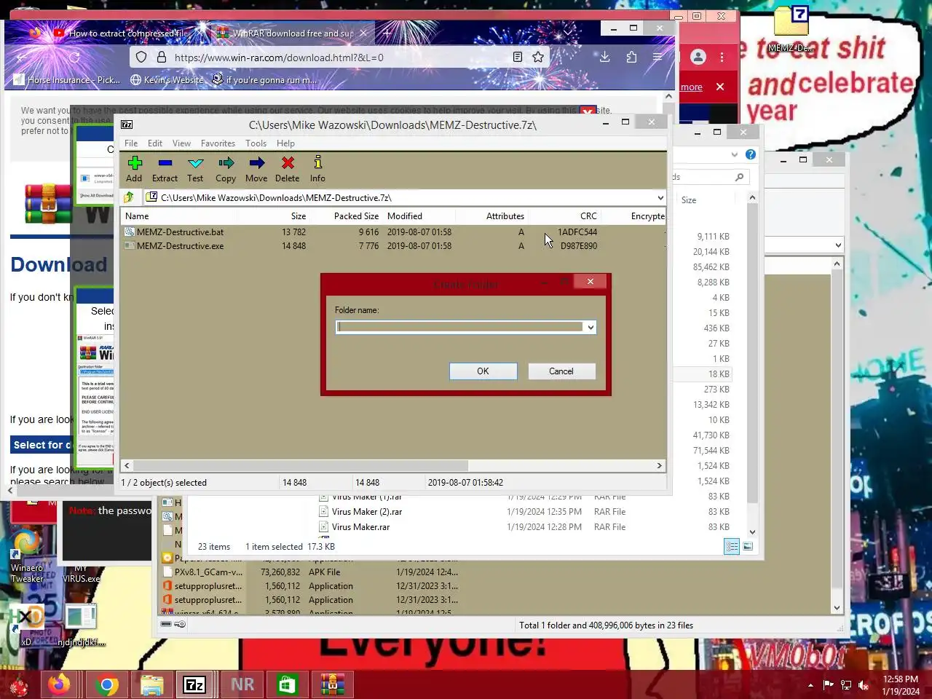Screen dimensions: 932x699
Task: Open the Firefox extensions puzzle icon
Action: [x=631, y=57]
